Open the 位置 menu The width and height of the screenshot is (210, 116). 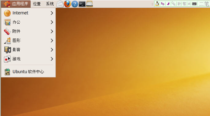coord(37,4)
